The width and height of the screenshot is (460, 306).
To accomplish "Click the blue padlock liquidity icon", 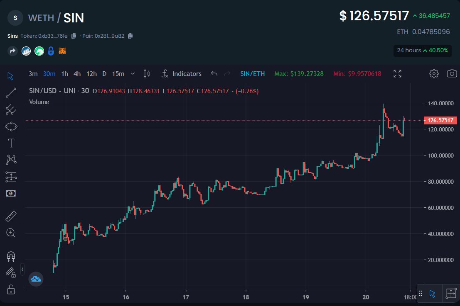I will [51, 51].
